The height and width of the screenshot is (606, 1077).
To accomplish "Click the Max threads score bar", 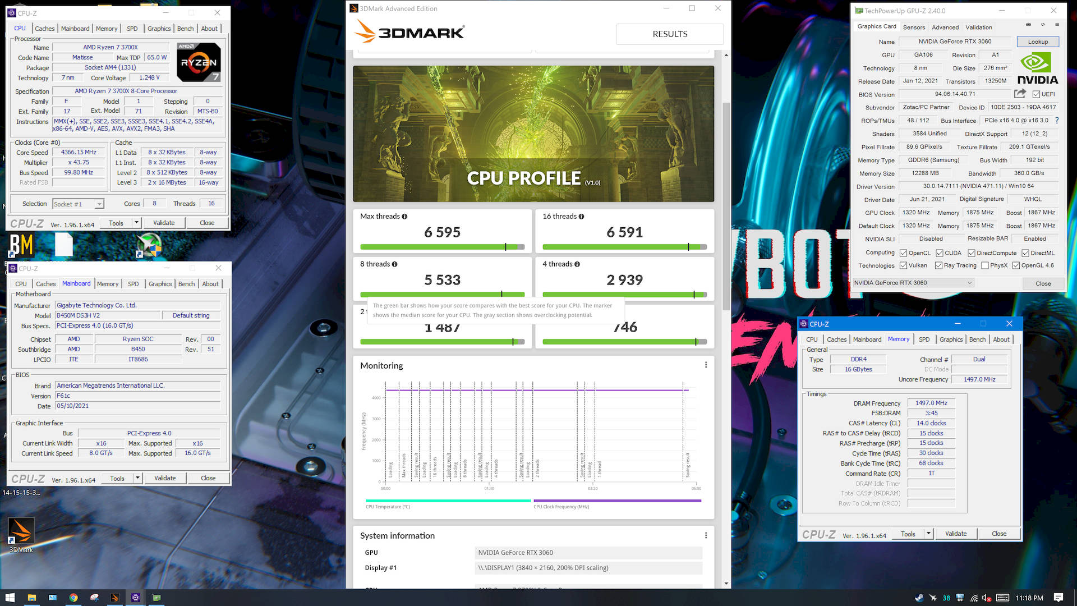I will pyautogui.click(x=442, y=247).
